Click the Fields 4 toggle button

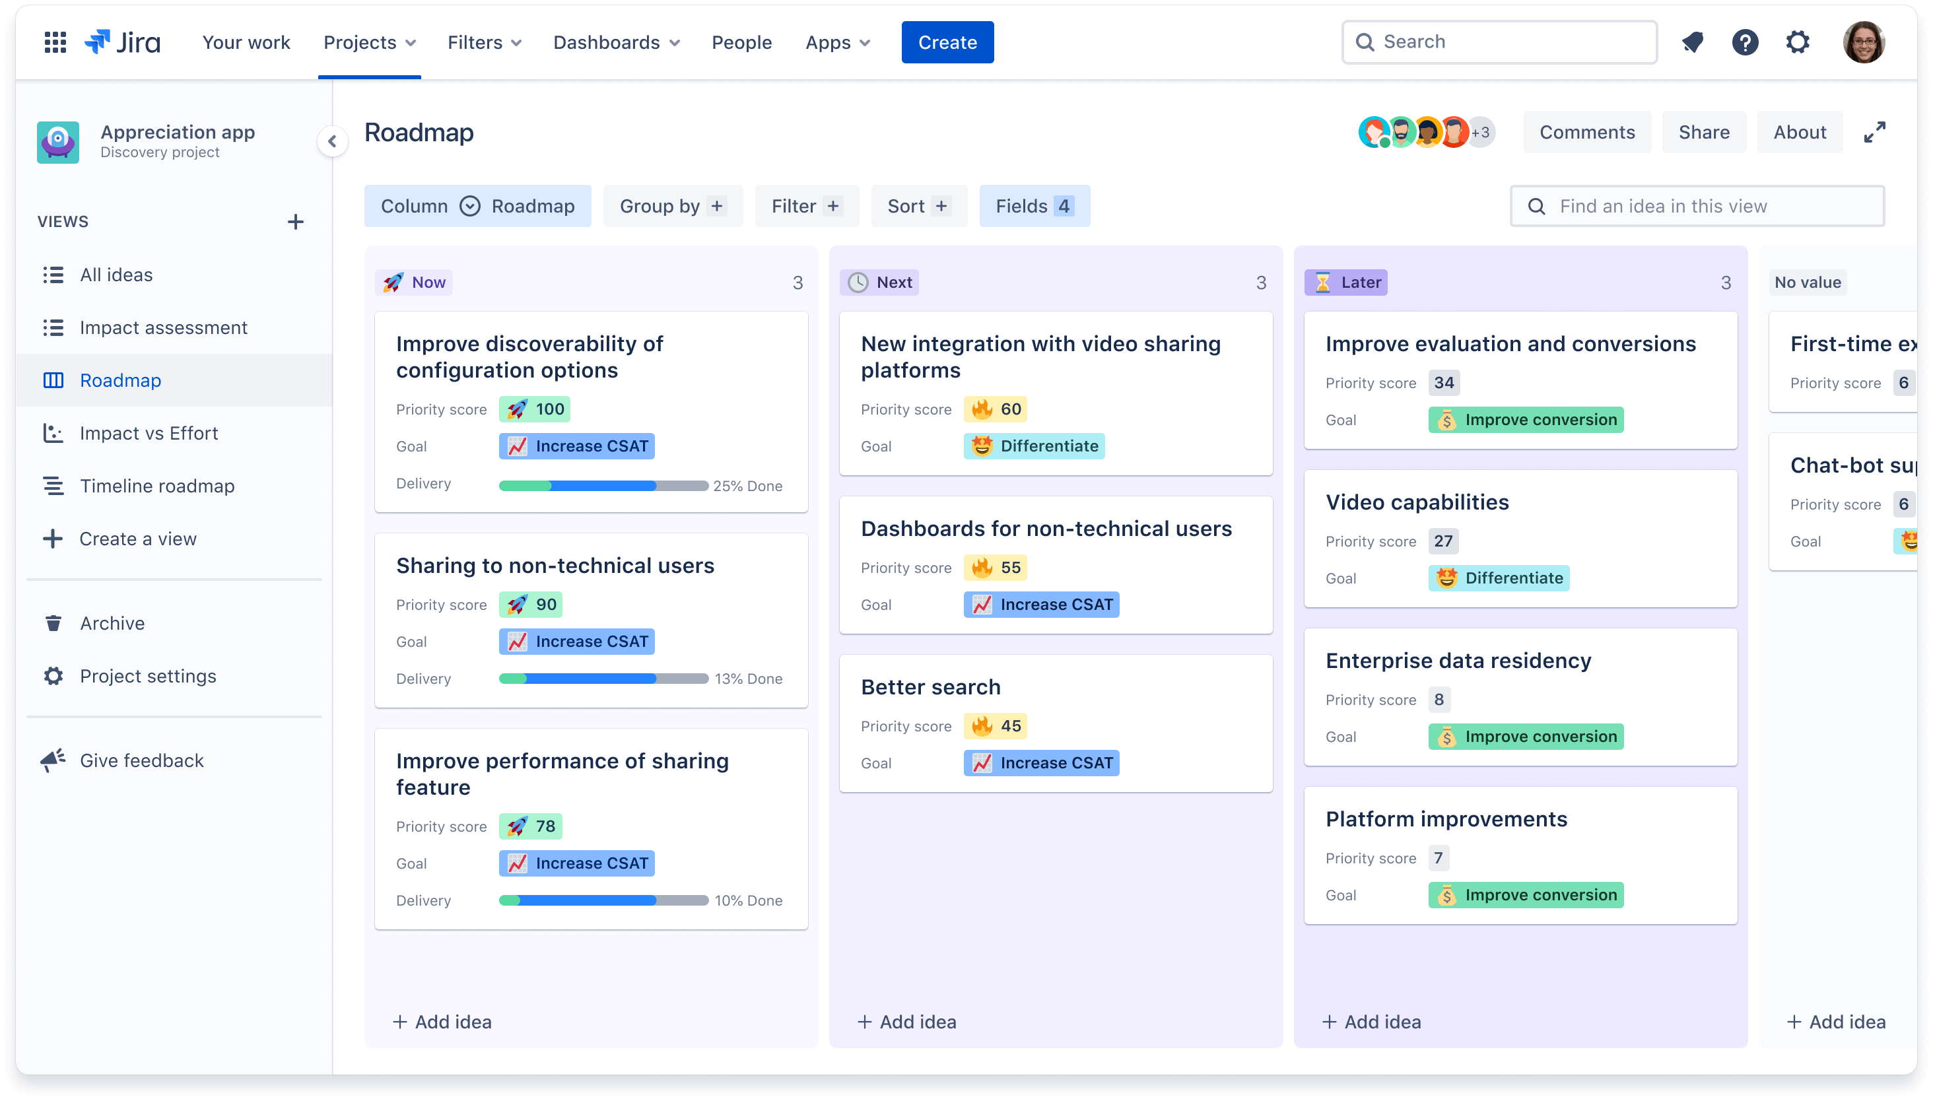(1033, 206)
